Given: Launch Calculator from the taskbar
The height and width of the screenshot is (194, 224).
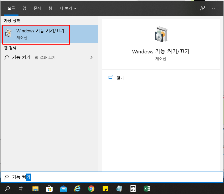Looking at the screenshot, I should [133, 189].
